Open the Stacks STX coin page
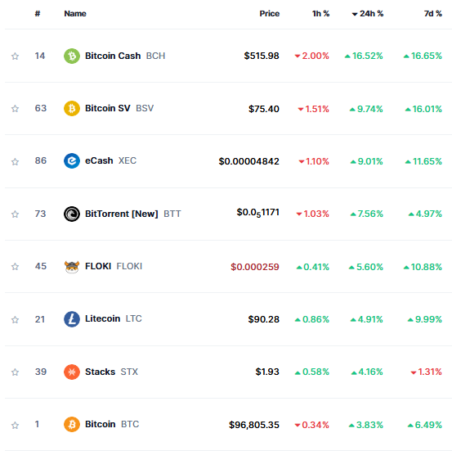Viewport: 452px width, 451px height. [111, 372]
